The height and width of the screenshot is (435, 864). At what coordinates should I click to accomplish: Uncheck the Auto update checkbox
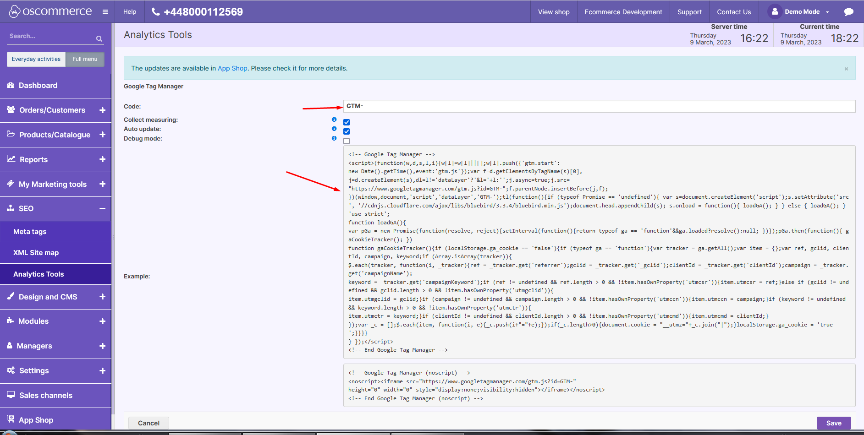pos(347,131)
